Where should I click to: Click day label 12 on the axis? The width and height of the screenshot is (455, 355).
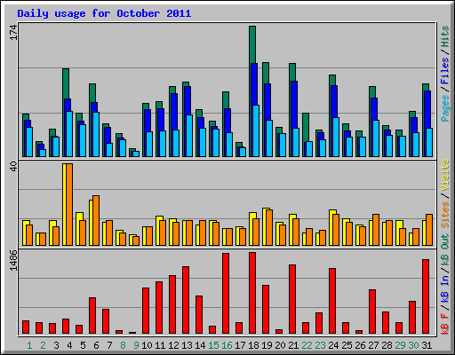[173, 345]
